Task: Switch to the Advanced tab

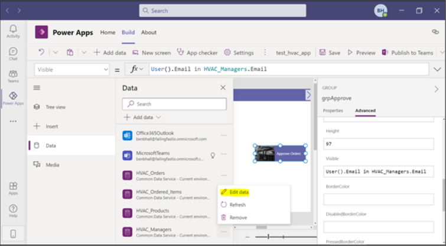Action: point(366,111)
